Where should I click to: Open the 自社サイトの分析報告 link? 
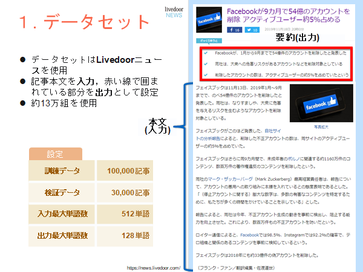(x=238, y=135)
